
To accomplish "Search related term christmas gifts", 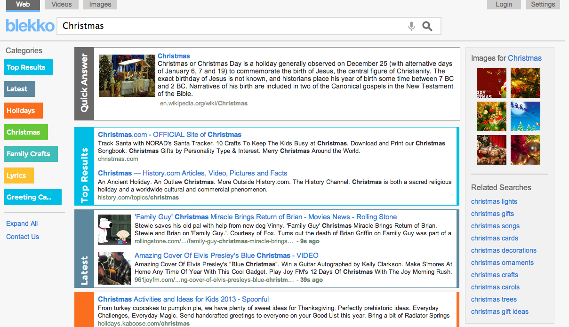I will 493,214.
